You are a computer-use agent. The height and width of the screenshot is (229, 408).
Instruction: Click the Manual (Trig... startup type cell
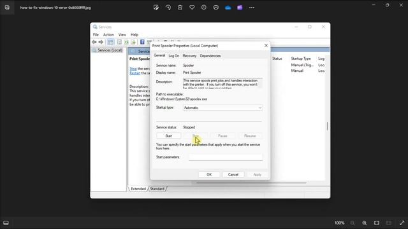click(302, 65)
